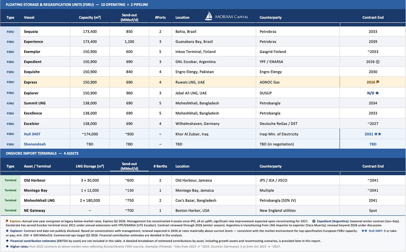The width and height of the screenshot is (406, 252).
Task: Click the 960 send-out value
Action: (129, 93)
